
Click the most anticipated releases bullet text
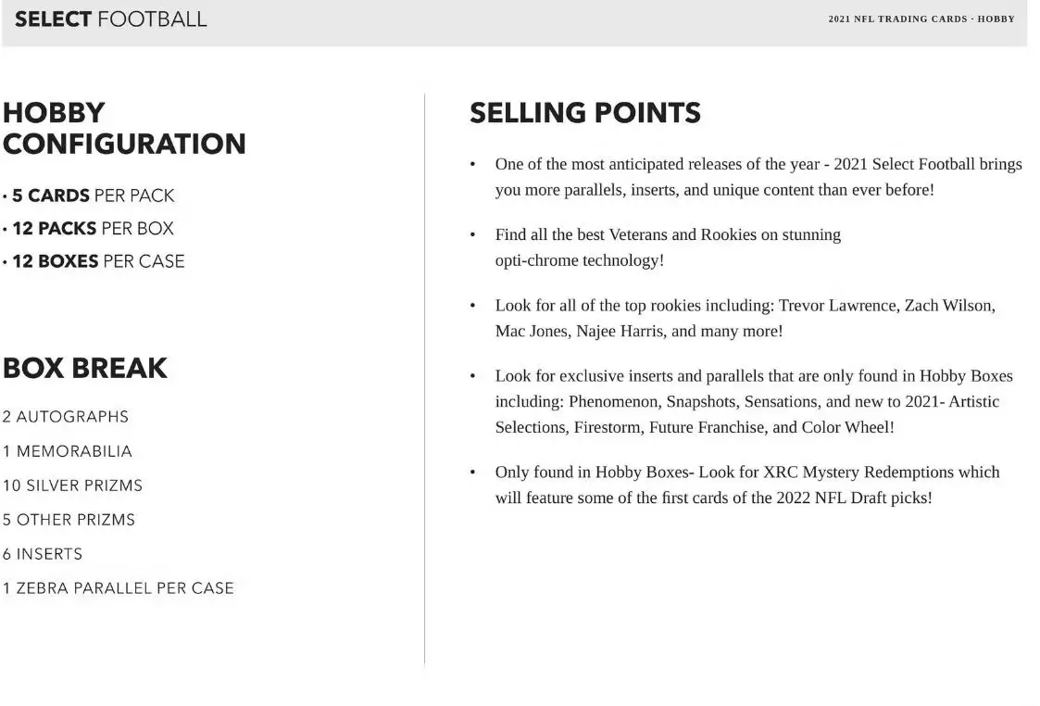[x=758, y=177]
